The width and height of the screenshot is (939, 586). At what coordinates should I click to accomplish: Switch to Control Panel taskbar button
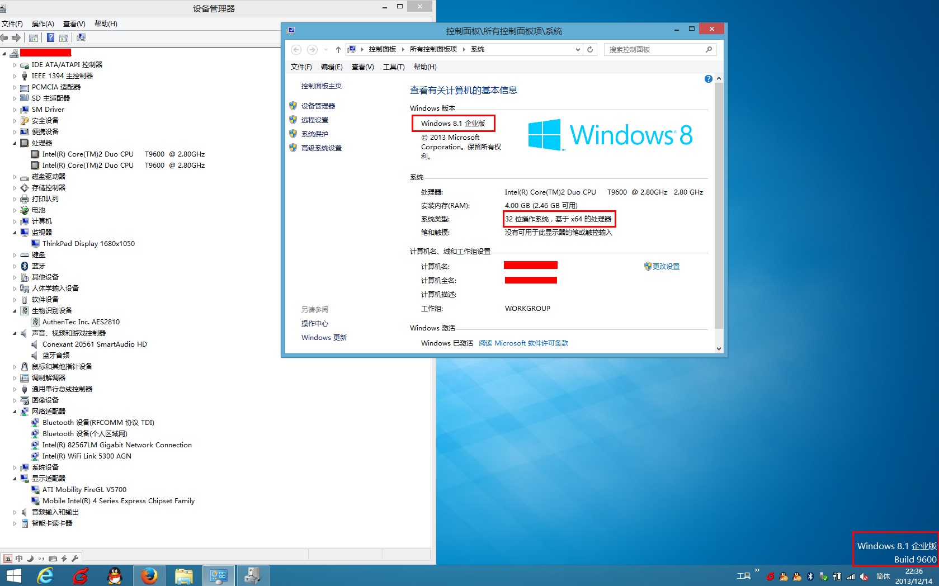218,575
